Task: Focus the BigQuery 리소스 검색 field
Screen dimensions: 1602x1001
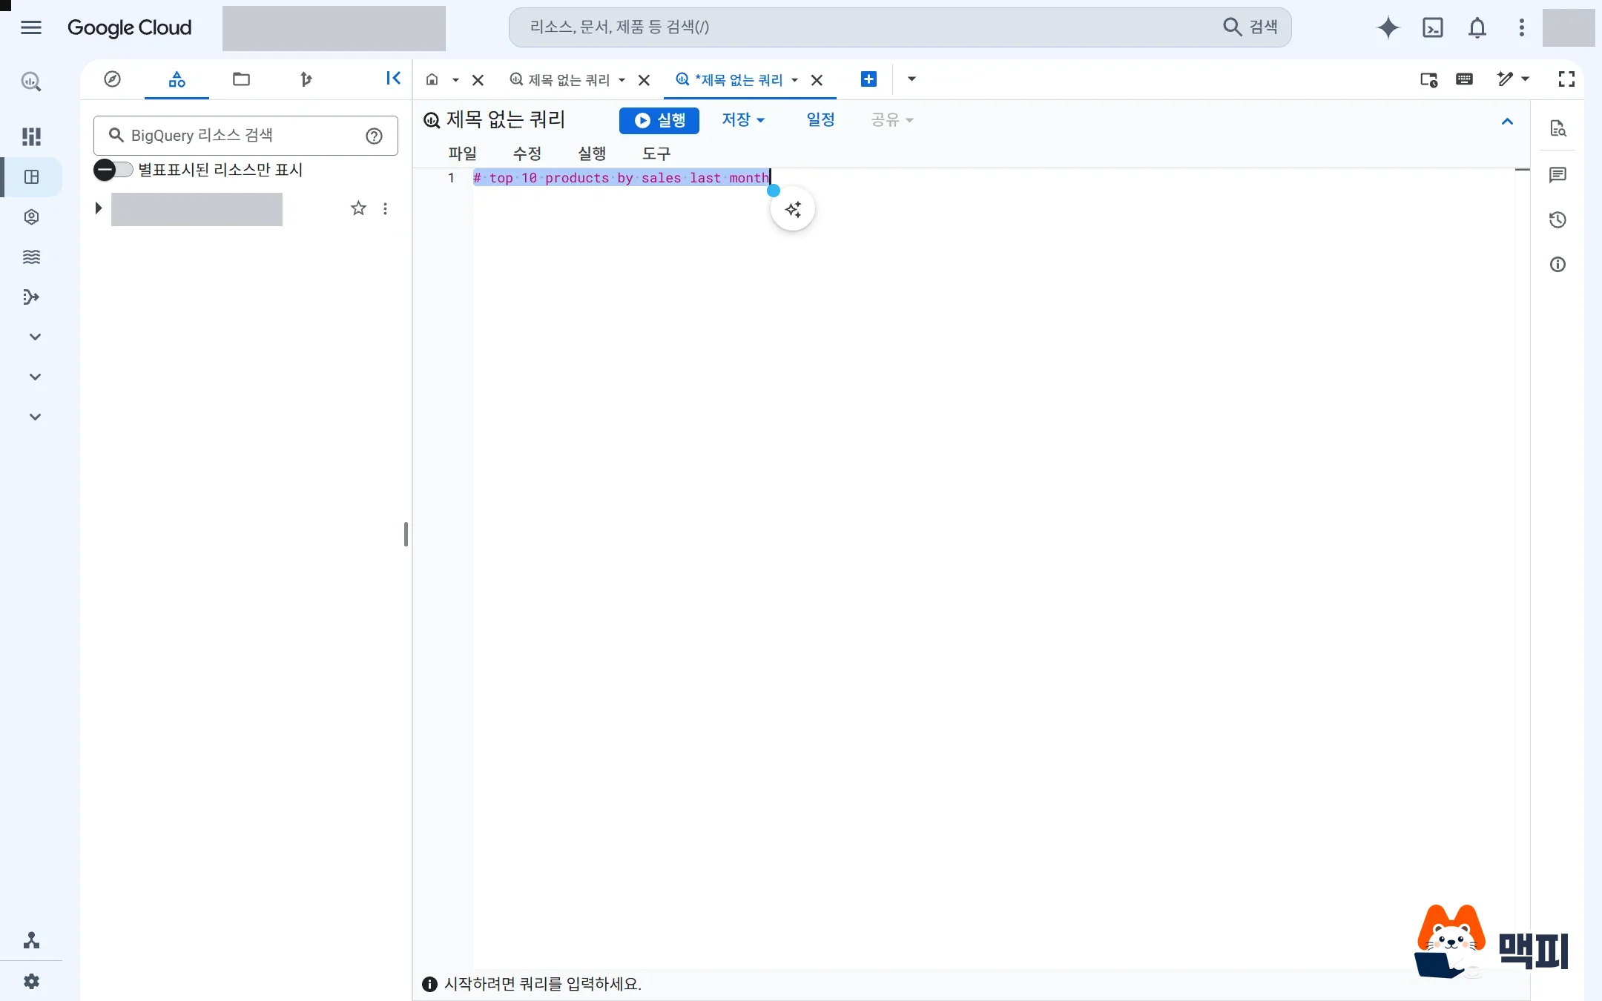Action: 245,136
